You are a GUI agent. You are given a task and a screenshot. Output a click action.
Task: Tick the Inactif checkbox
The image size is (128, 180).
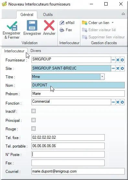[34, 111]
